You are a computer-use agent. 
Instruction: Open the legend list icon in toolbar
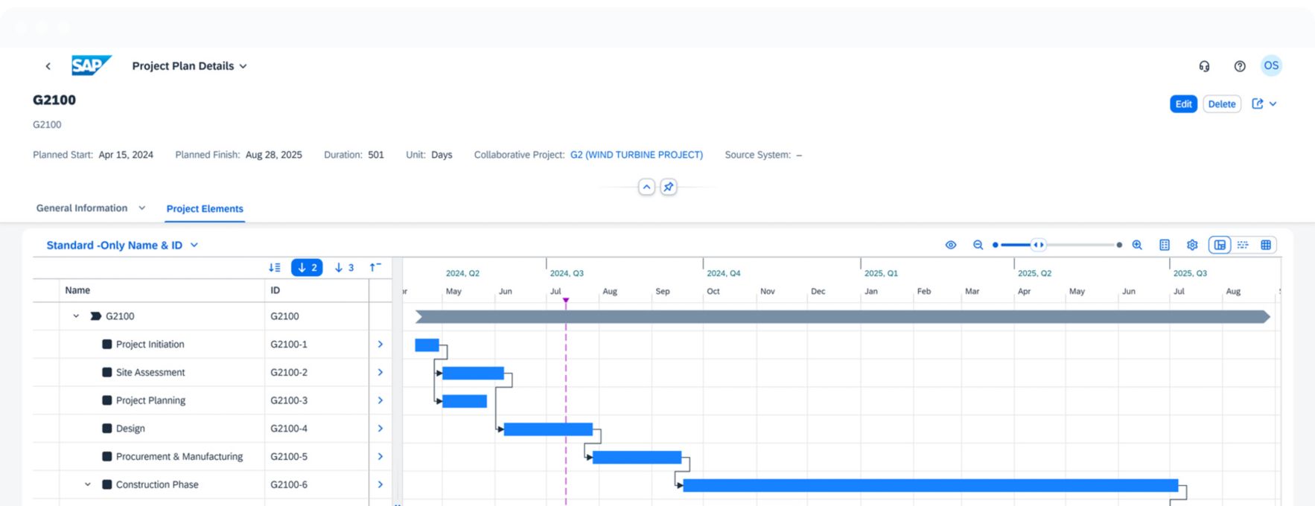[1165, 245]
